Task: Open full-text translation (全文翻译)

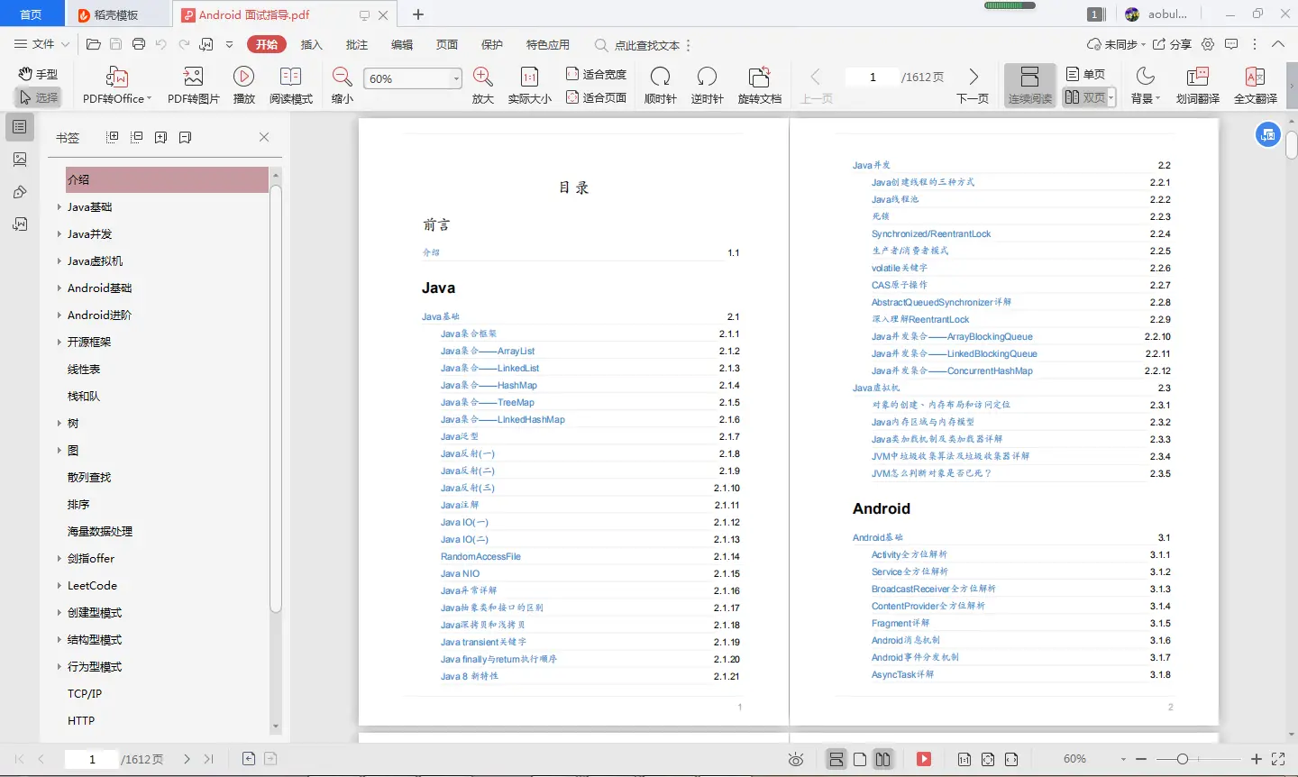Action: click(x=1256, y=84)
